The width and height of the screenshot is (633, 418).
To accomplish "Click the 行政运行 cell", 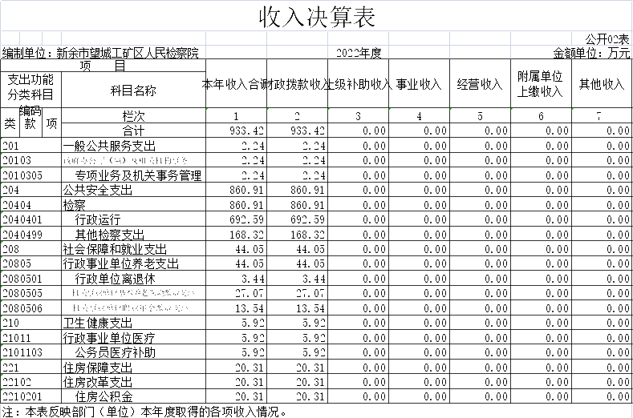I will tap(133, 219).
